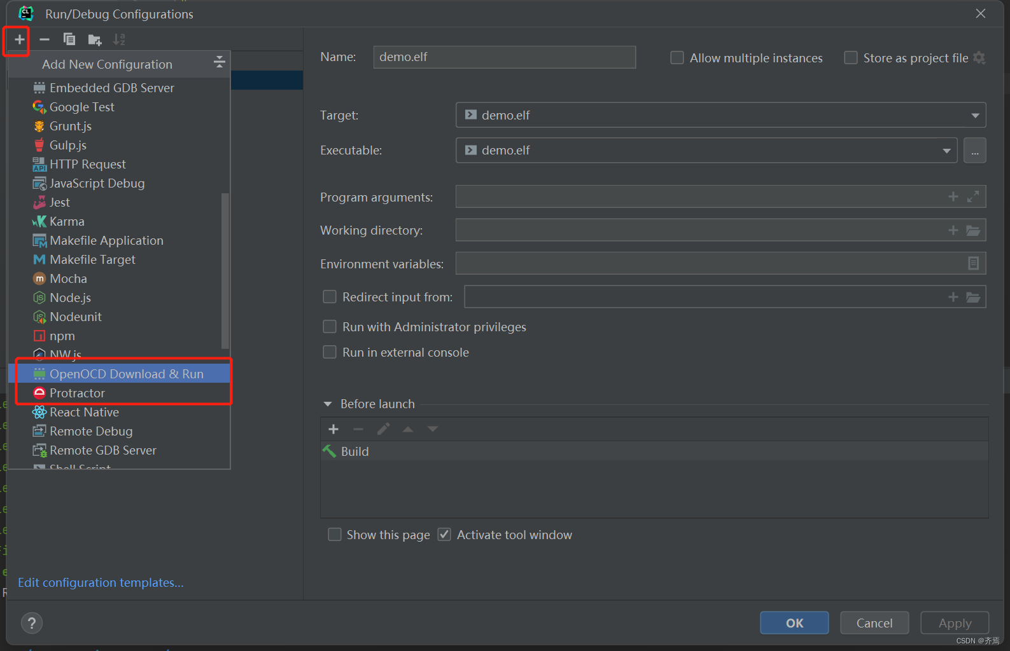Screen dimensions: 1010x651
Task: Choose Grunt.js from the list
Action: [x=119, y=126]
